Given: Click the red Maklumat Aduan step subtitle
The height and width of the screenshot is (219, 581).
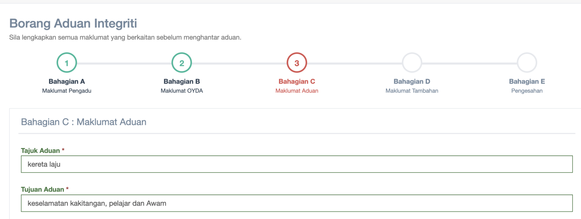Looking at the screenshot, I should click(297, 91).
